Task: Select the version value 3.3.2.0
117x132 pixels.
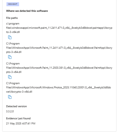Action: (10, 111)
